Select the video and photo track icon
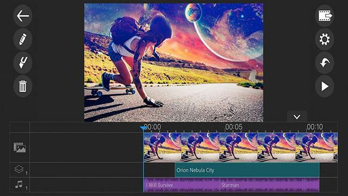 click(20, 148)
